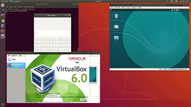Click the 0 key in Calculator
Screen dimensions: 191x107
tap(38, 49)
